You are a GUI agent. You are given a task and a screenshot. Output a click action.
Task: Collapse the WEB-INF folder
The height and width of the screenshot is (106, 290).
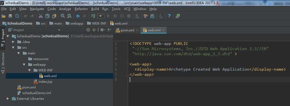(x=30, y=70)
